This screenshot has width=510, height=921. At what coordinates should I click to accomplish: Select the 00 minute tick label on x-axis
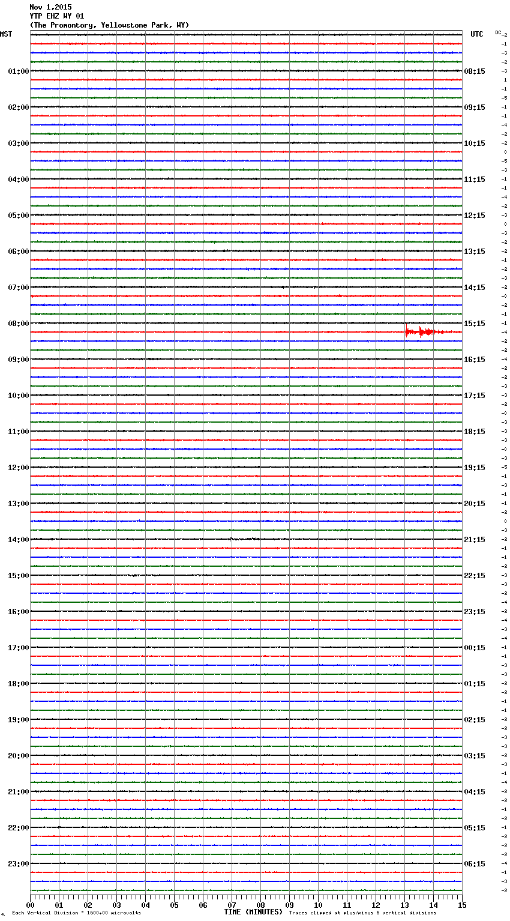pyautogui.click(x=30, y=905)
